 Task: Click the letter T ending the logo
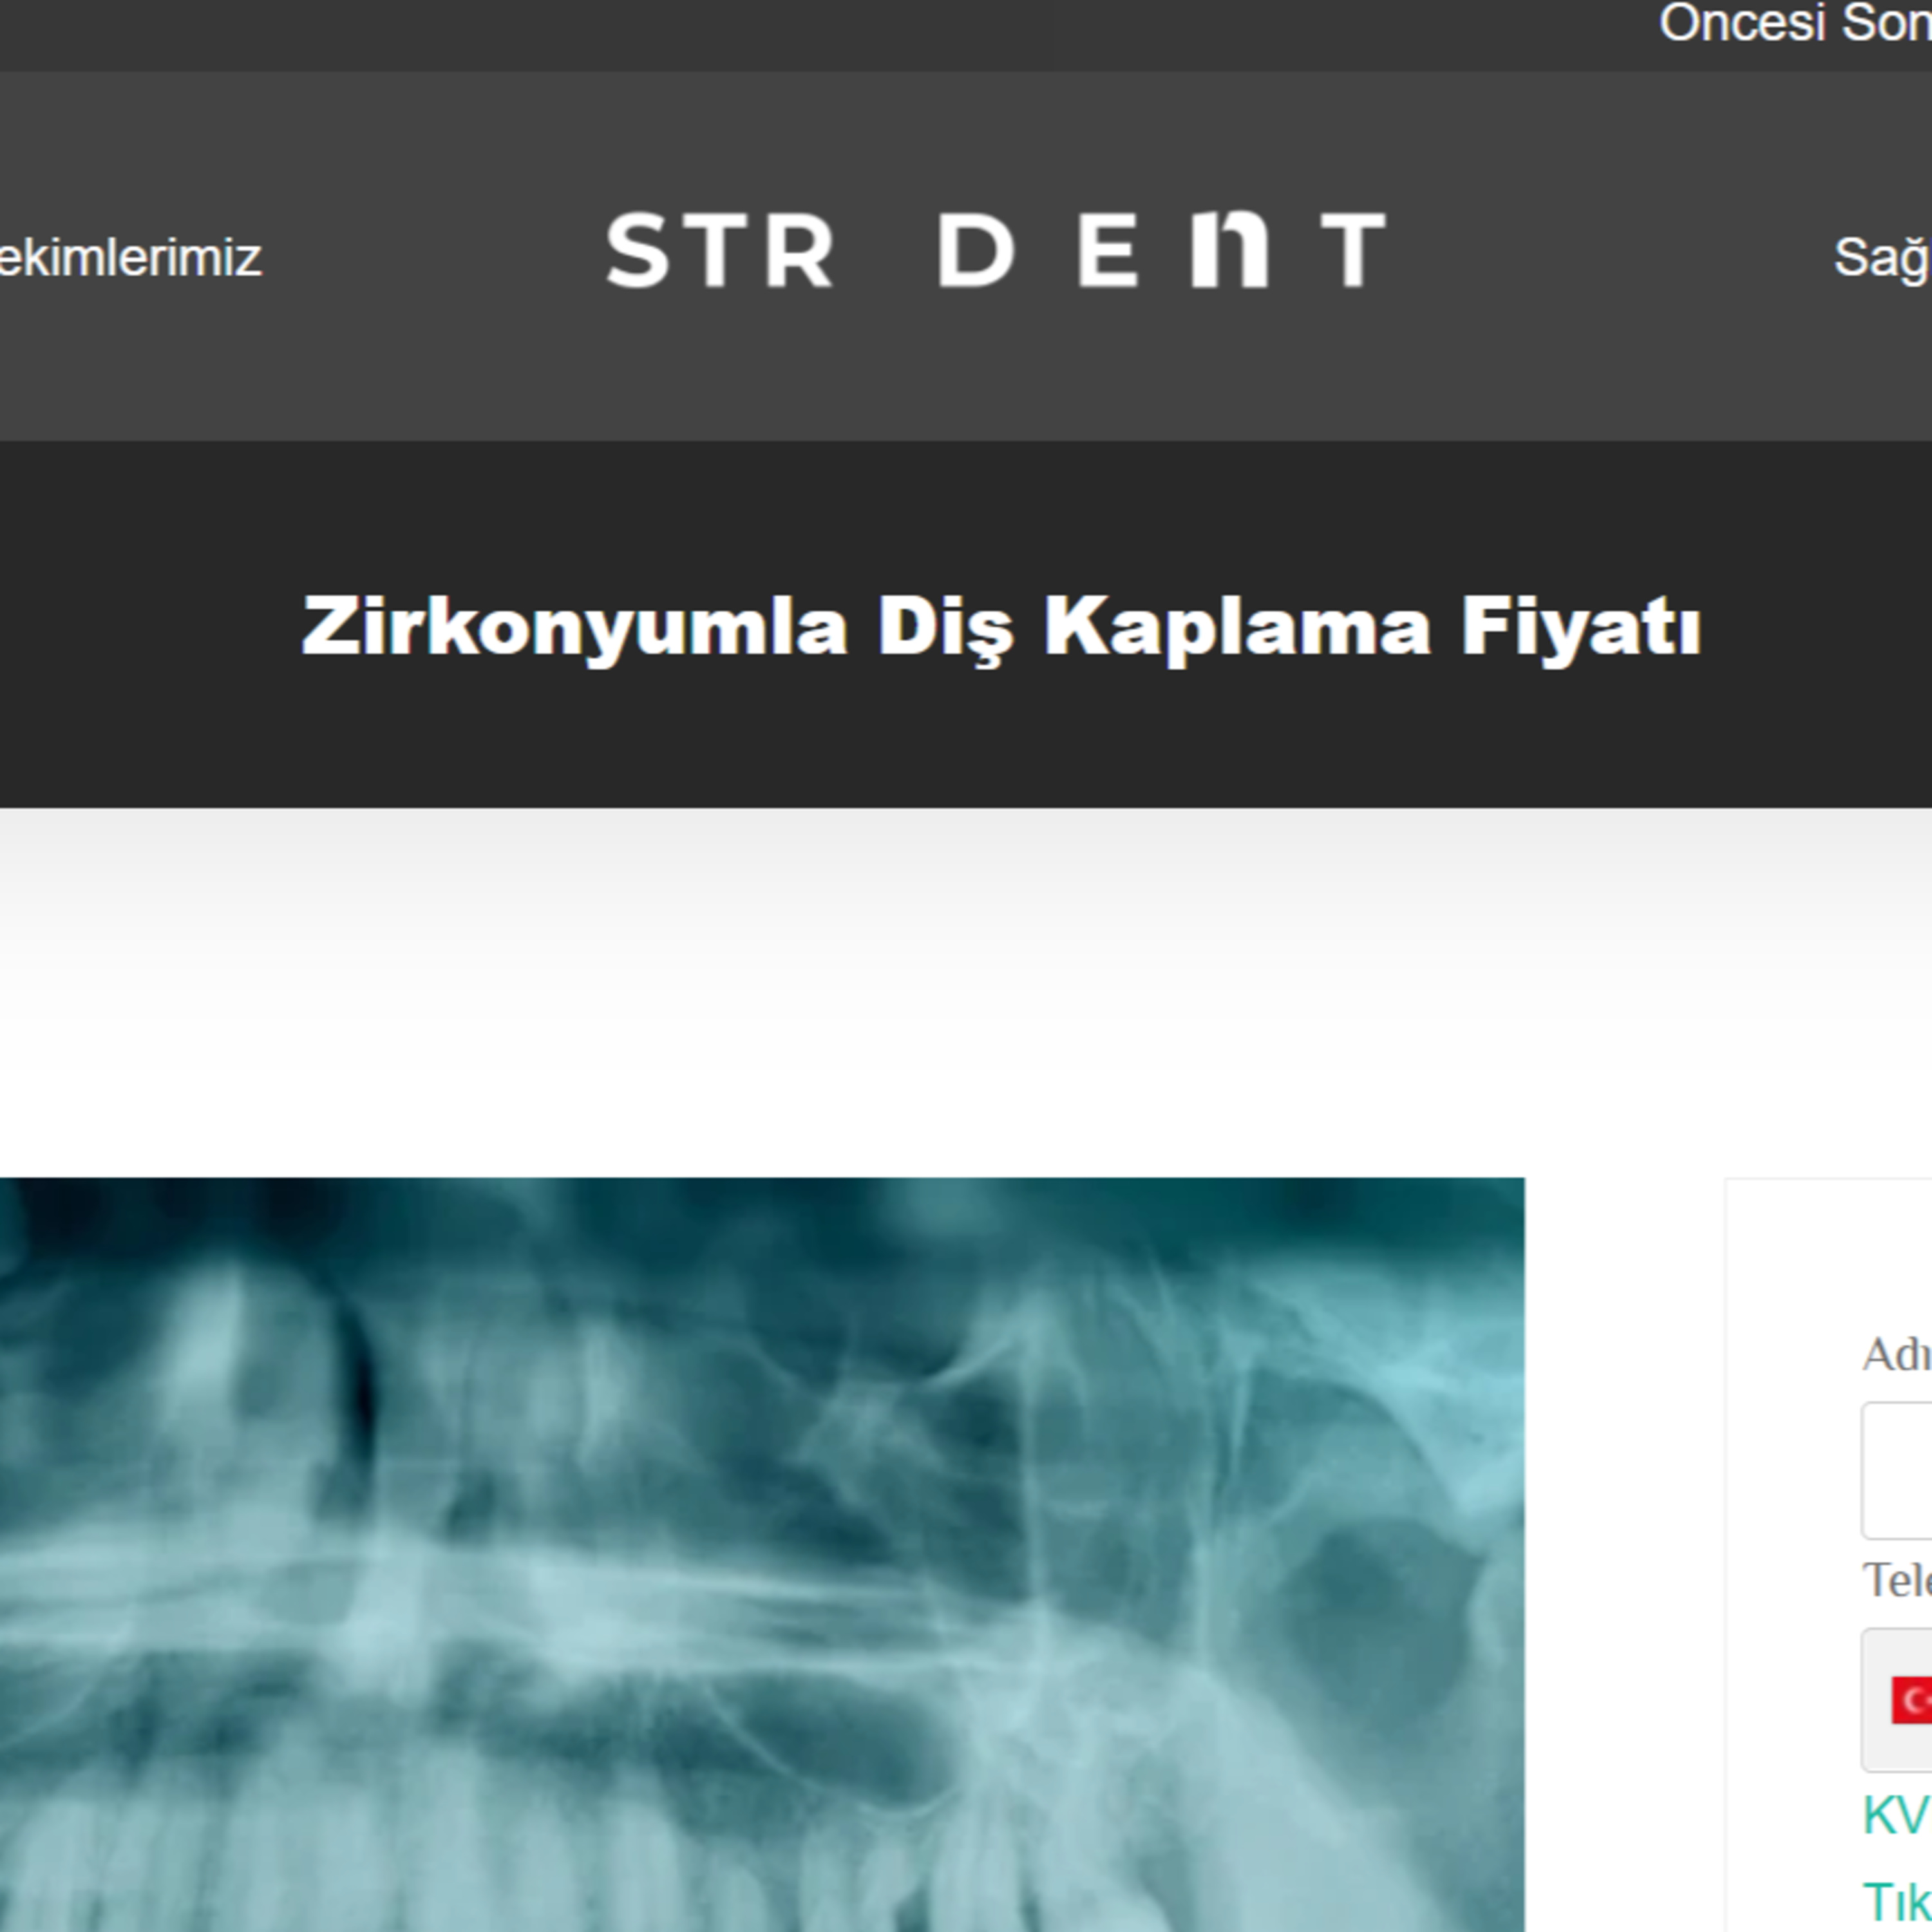1354,249
